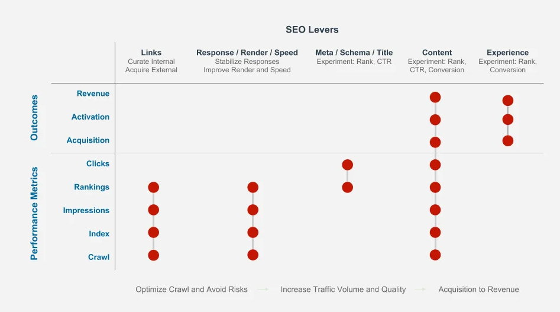Click the vertical Performance Metrics label
The image size is (560, 312).
click(34, 213)
